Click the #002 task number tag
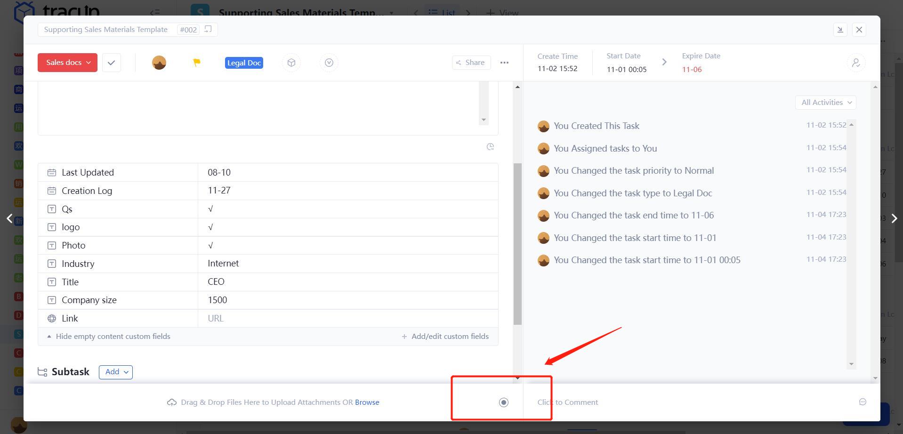 pos(188,30)
